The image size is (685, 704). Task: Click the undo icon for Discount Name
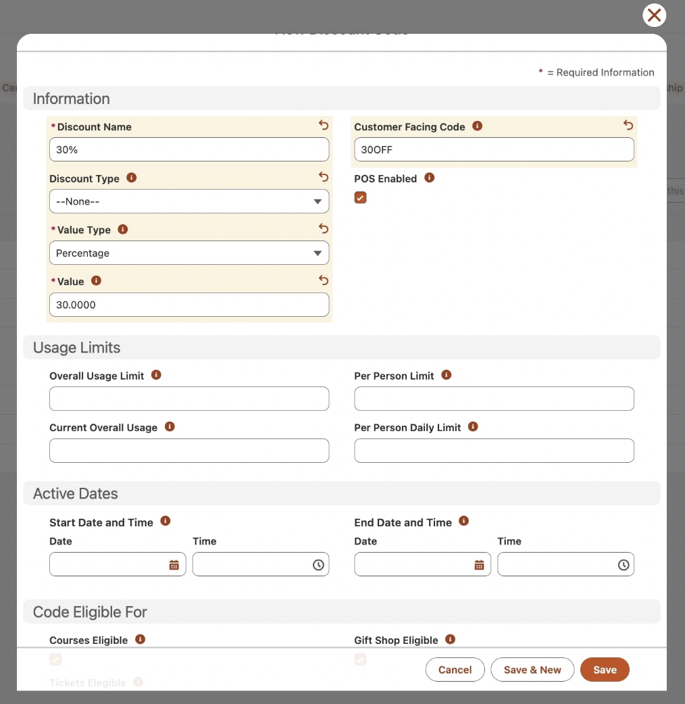point(324,126)
